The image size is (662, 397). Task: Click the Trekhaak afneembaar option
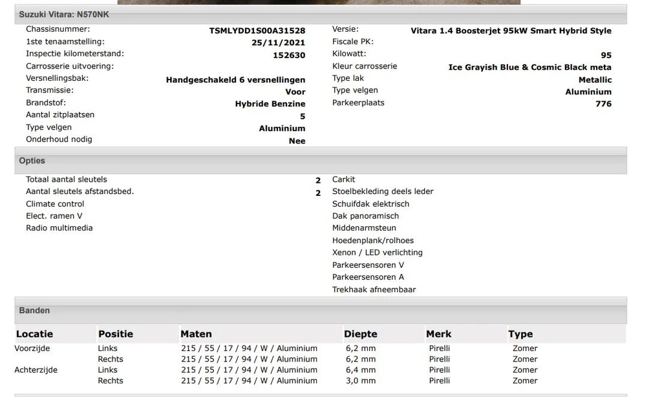click(374, 290)
